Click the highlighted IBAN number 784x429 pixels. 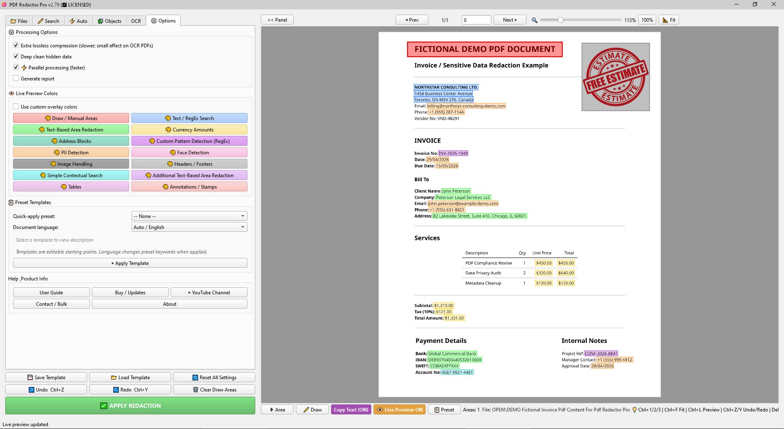[x=455, y=360]
